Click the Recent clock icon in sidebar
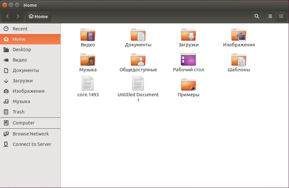The height and width of the screenshot is (188, 289). click(6, 29)
